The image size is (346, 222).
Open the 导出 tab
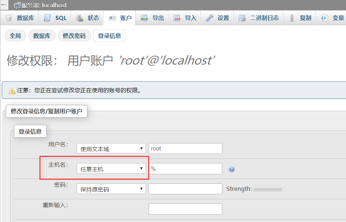click(152, 18)
